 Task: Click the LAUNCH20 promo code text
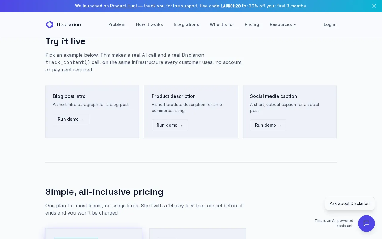click(231, 6)
